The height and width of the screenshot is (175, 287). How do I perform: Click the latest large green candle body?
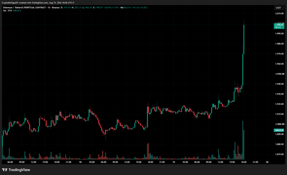[244, 39]
